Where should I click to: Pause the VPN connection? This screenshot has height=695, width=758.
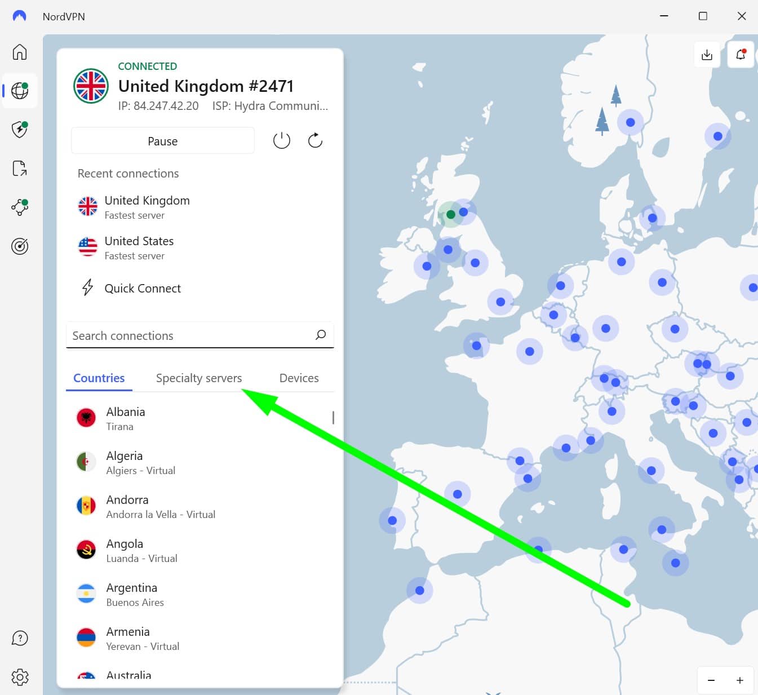tap(162, 141)
